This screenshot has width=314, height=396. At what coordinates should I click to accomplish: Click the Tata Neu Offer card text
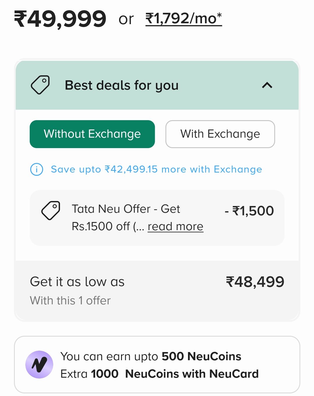pos(137,218)
